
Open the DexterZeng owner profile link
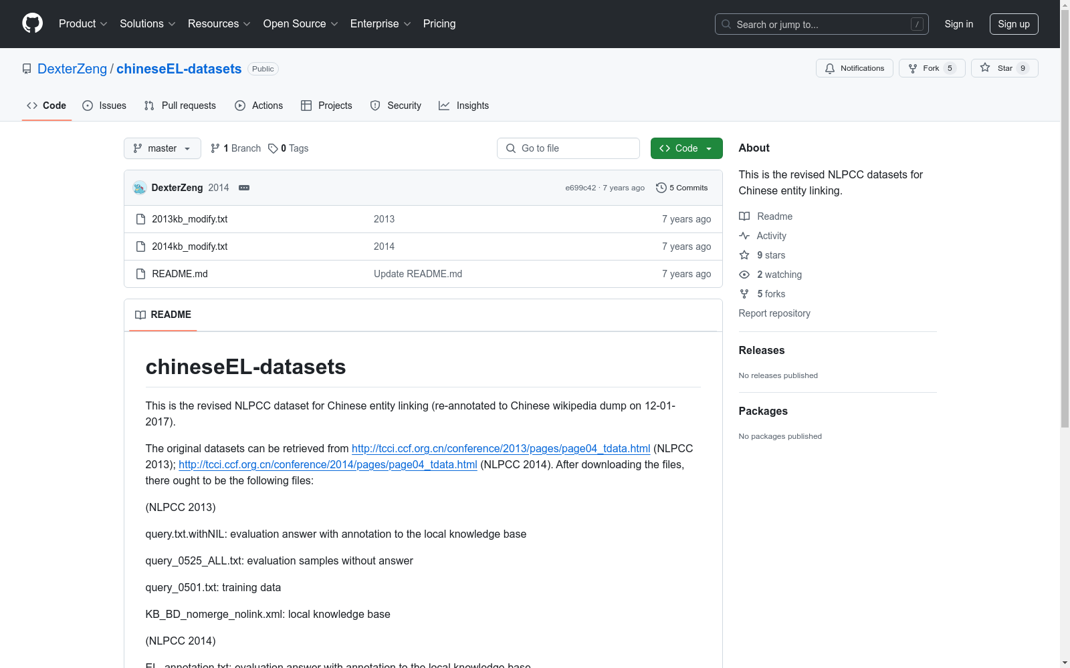tap(72, 69)
